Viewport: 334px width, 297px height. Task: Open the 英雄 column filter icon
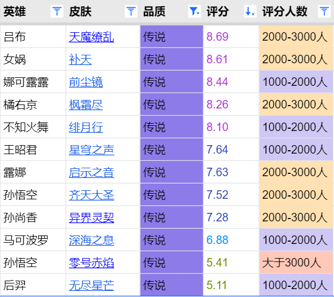(x=57, y=11)
